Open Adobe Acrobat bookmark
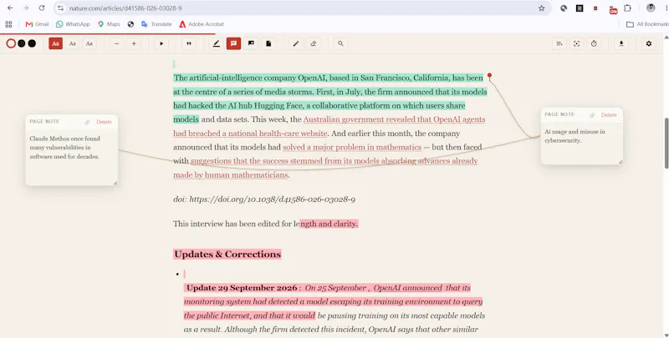Viewport: 669px width, 338px height. (202, 24)
